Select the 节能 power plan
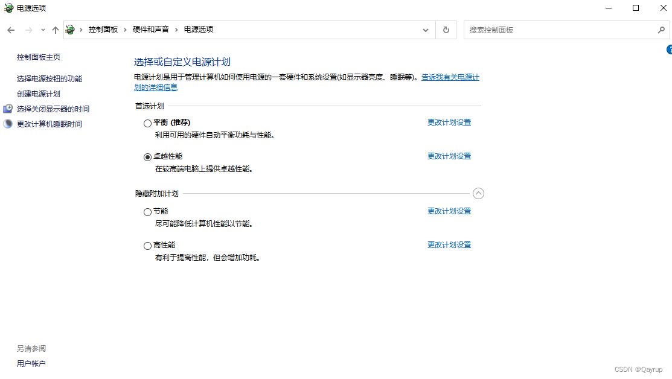Viewport: 672px width, 379px height. [x=147, y=212]
